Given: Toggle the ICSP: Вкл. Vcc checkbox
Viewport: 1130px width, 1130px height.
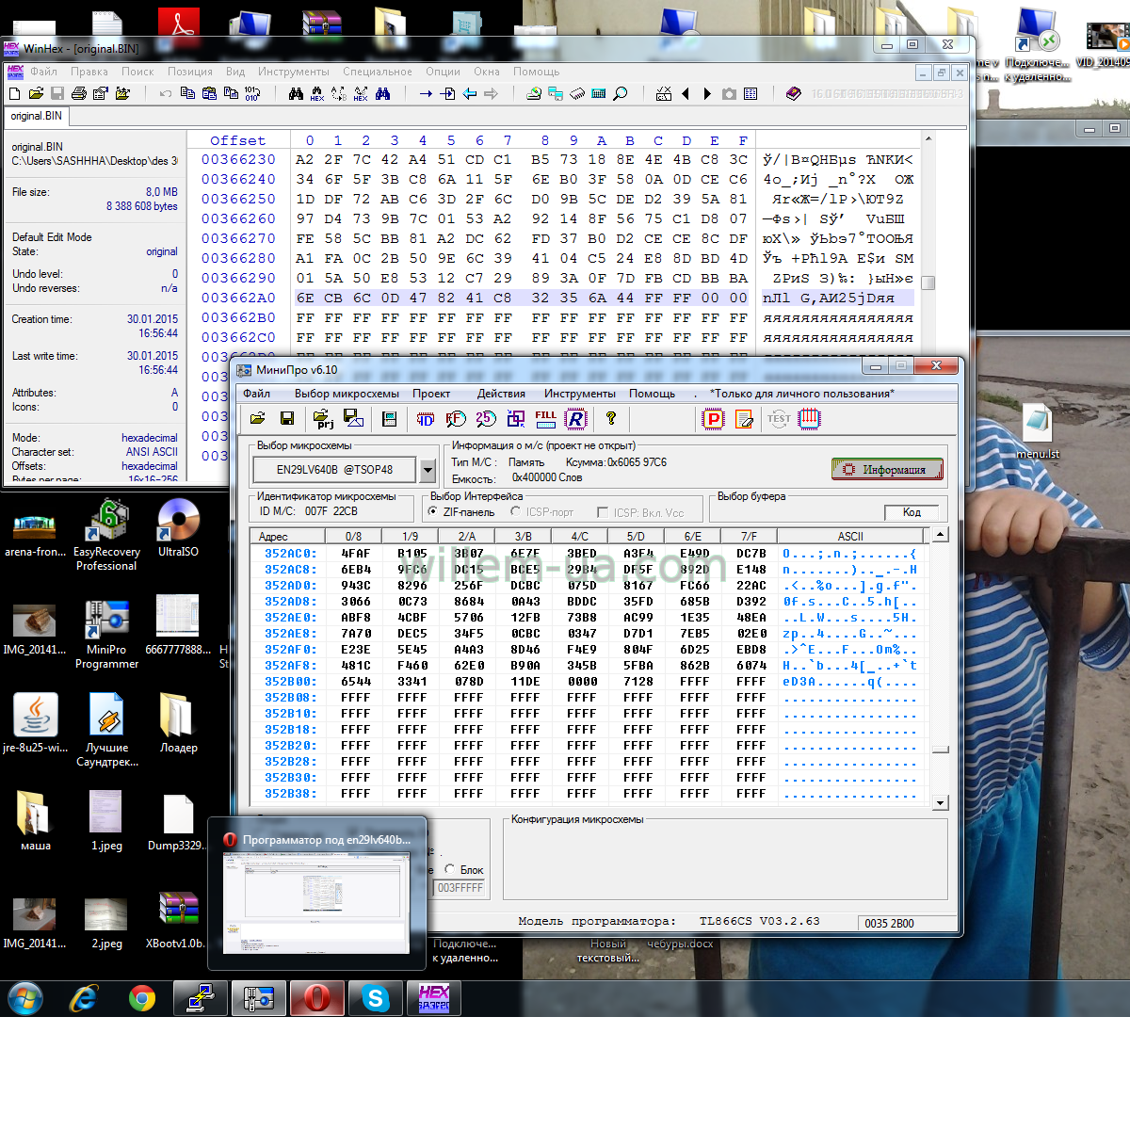Looking at the screenshot, I should click(x=603, y=512).
